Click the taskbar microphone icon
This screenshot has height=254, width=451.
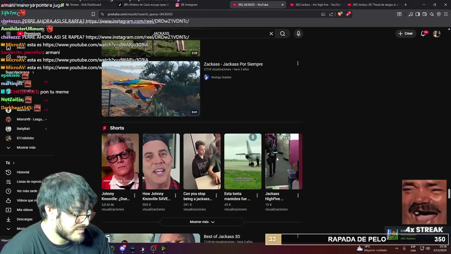(404, 248)
